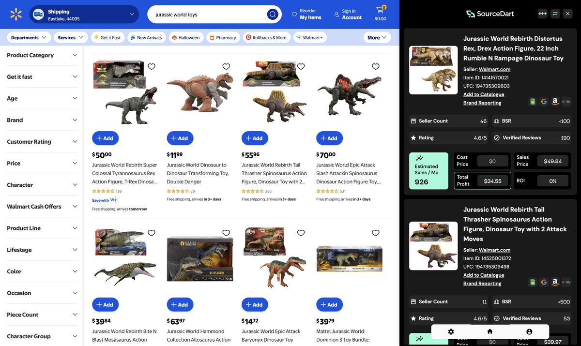The height and width of the screenshot is (346, 581).
Task: Go to SourceDart home in bottom bar
Action: [x=490, y=331]
